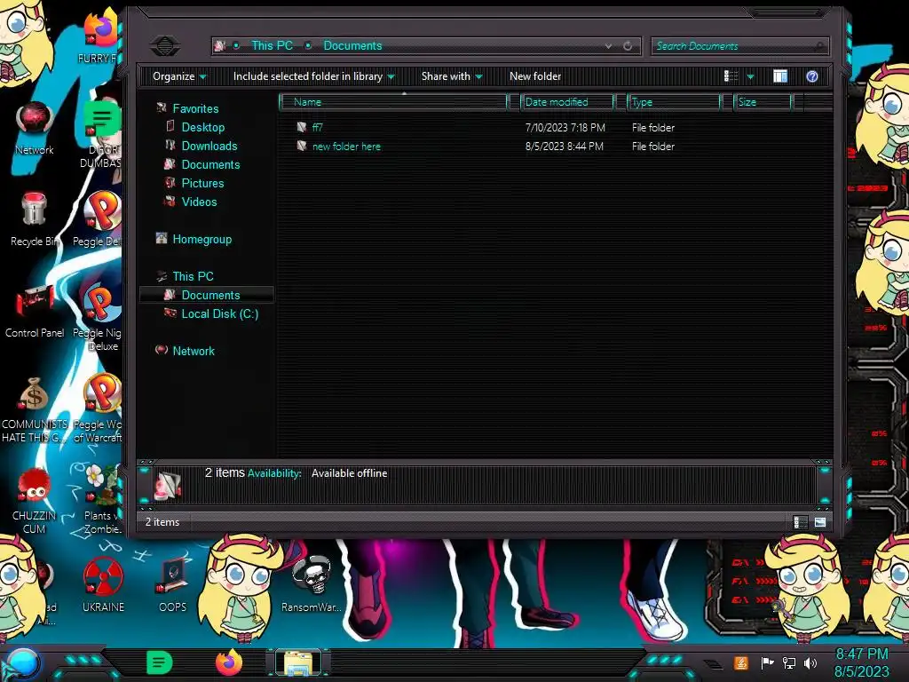This screenshot has width=909, height=682.
Task: Open the green notes app in taskbar
Action: [160, 662]
